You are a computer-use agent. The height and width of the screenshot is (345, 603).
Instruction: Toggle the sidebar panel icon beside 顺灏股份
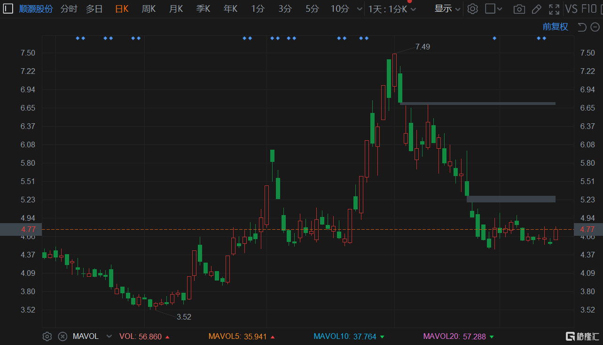coord(8,8)
